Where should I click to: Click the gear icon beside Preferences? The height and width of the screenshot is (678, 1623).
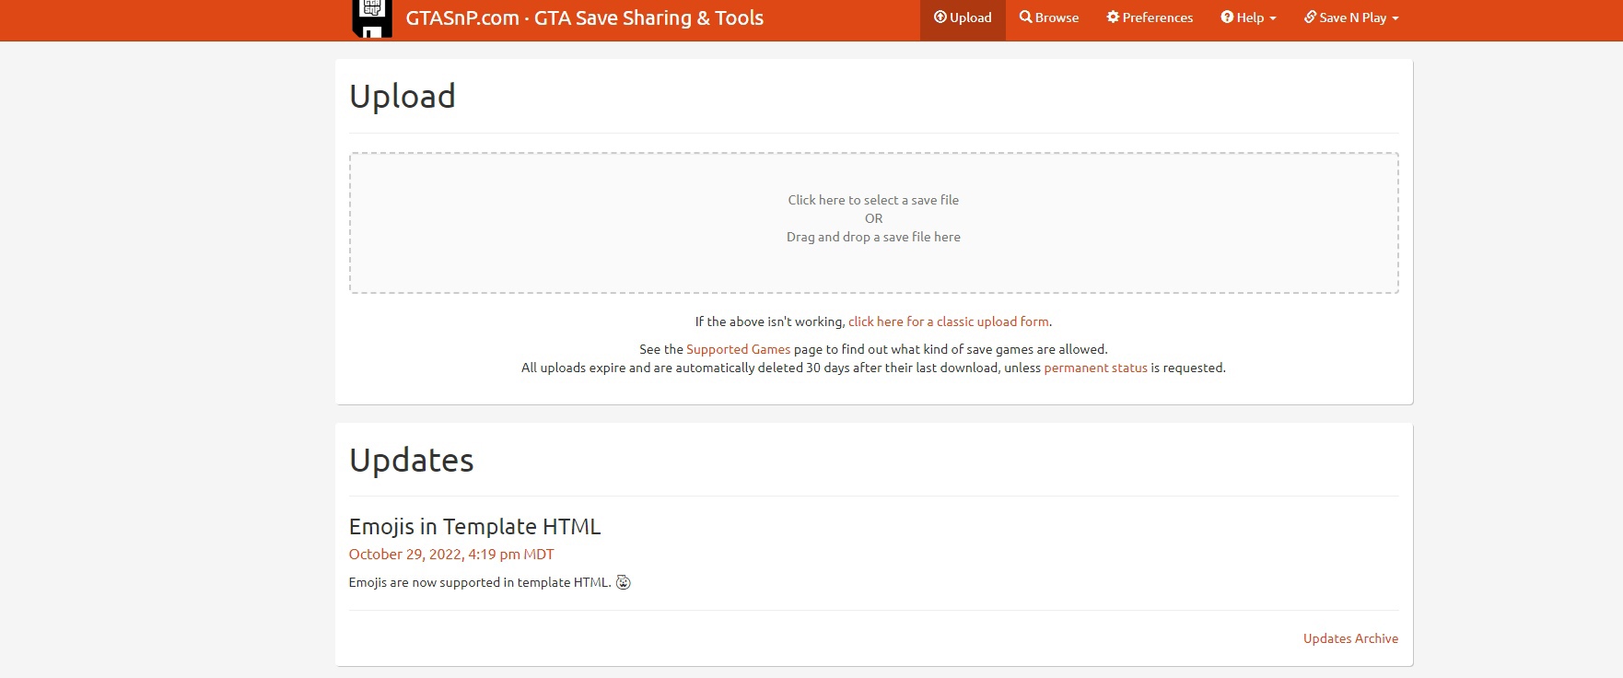pos(1113,18)
